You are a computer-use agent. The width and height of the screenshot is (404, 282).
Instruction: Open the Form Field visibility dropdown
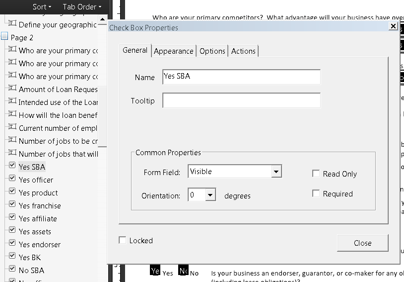276,172
